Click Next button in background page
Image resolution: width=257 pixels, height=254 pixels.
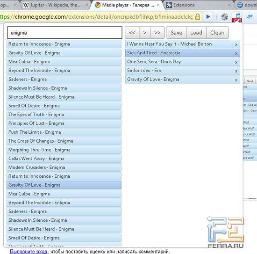[250, 81]
